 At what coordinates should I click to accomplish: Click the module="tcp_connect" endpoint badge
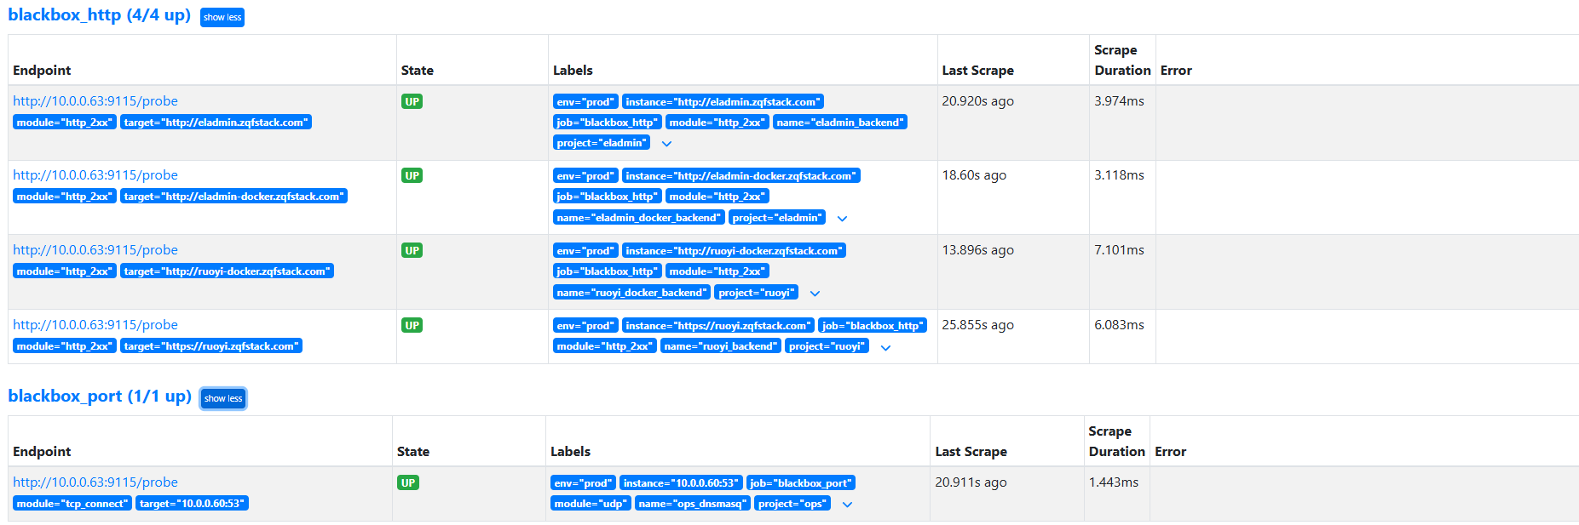click(x=72, y=504)
